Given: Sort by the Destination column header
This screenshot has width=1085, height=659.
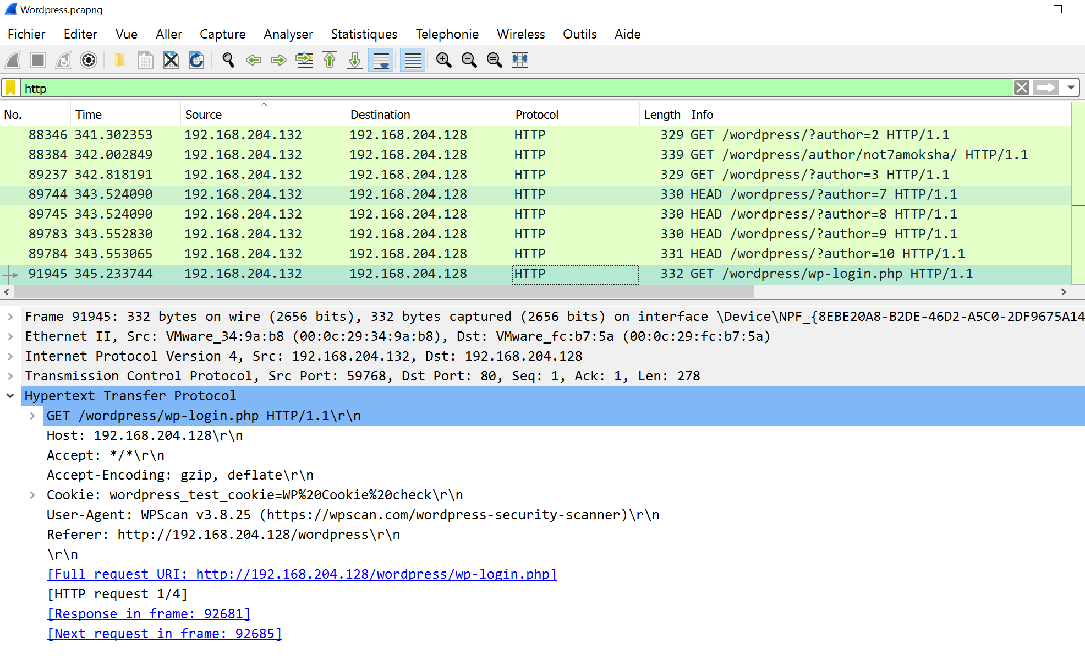Looking at the screenshot, I should (429, 115).
